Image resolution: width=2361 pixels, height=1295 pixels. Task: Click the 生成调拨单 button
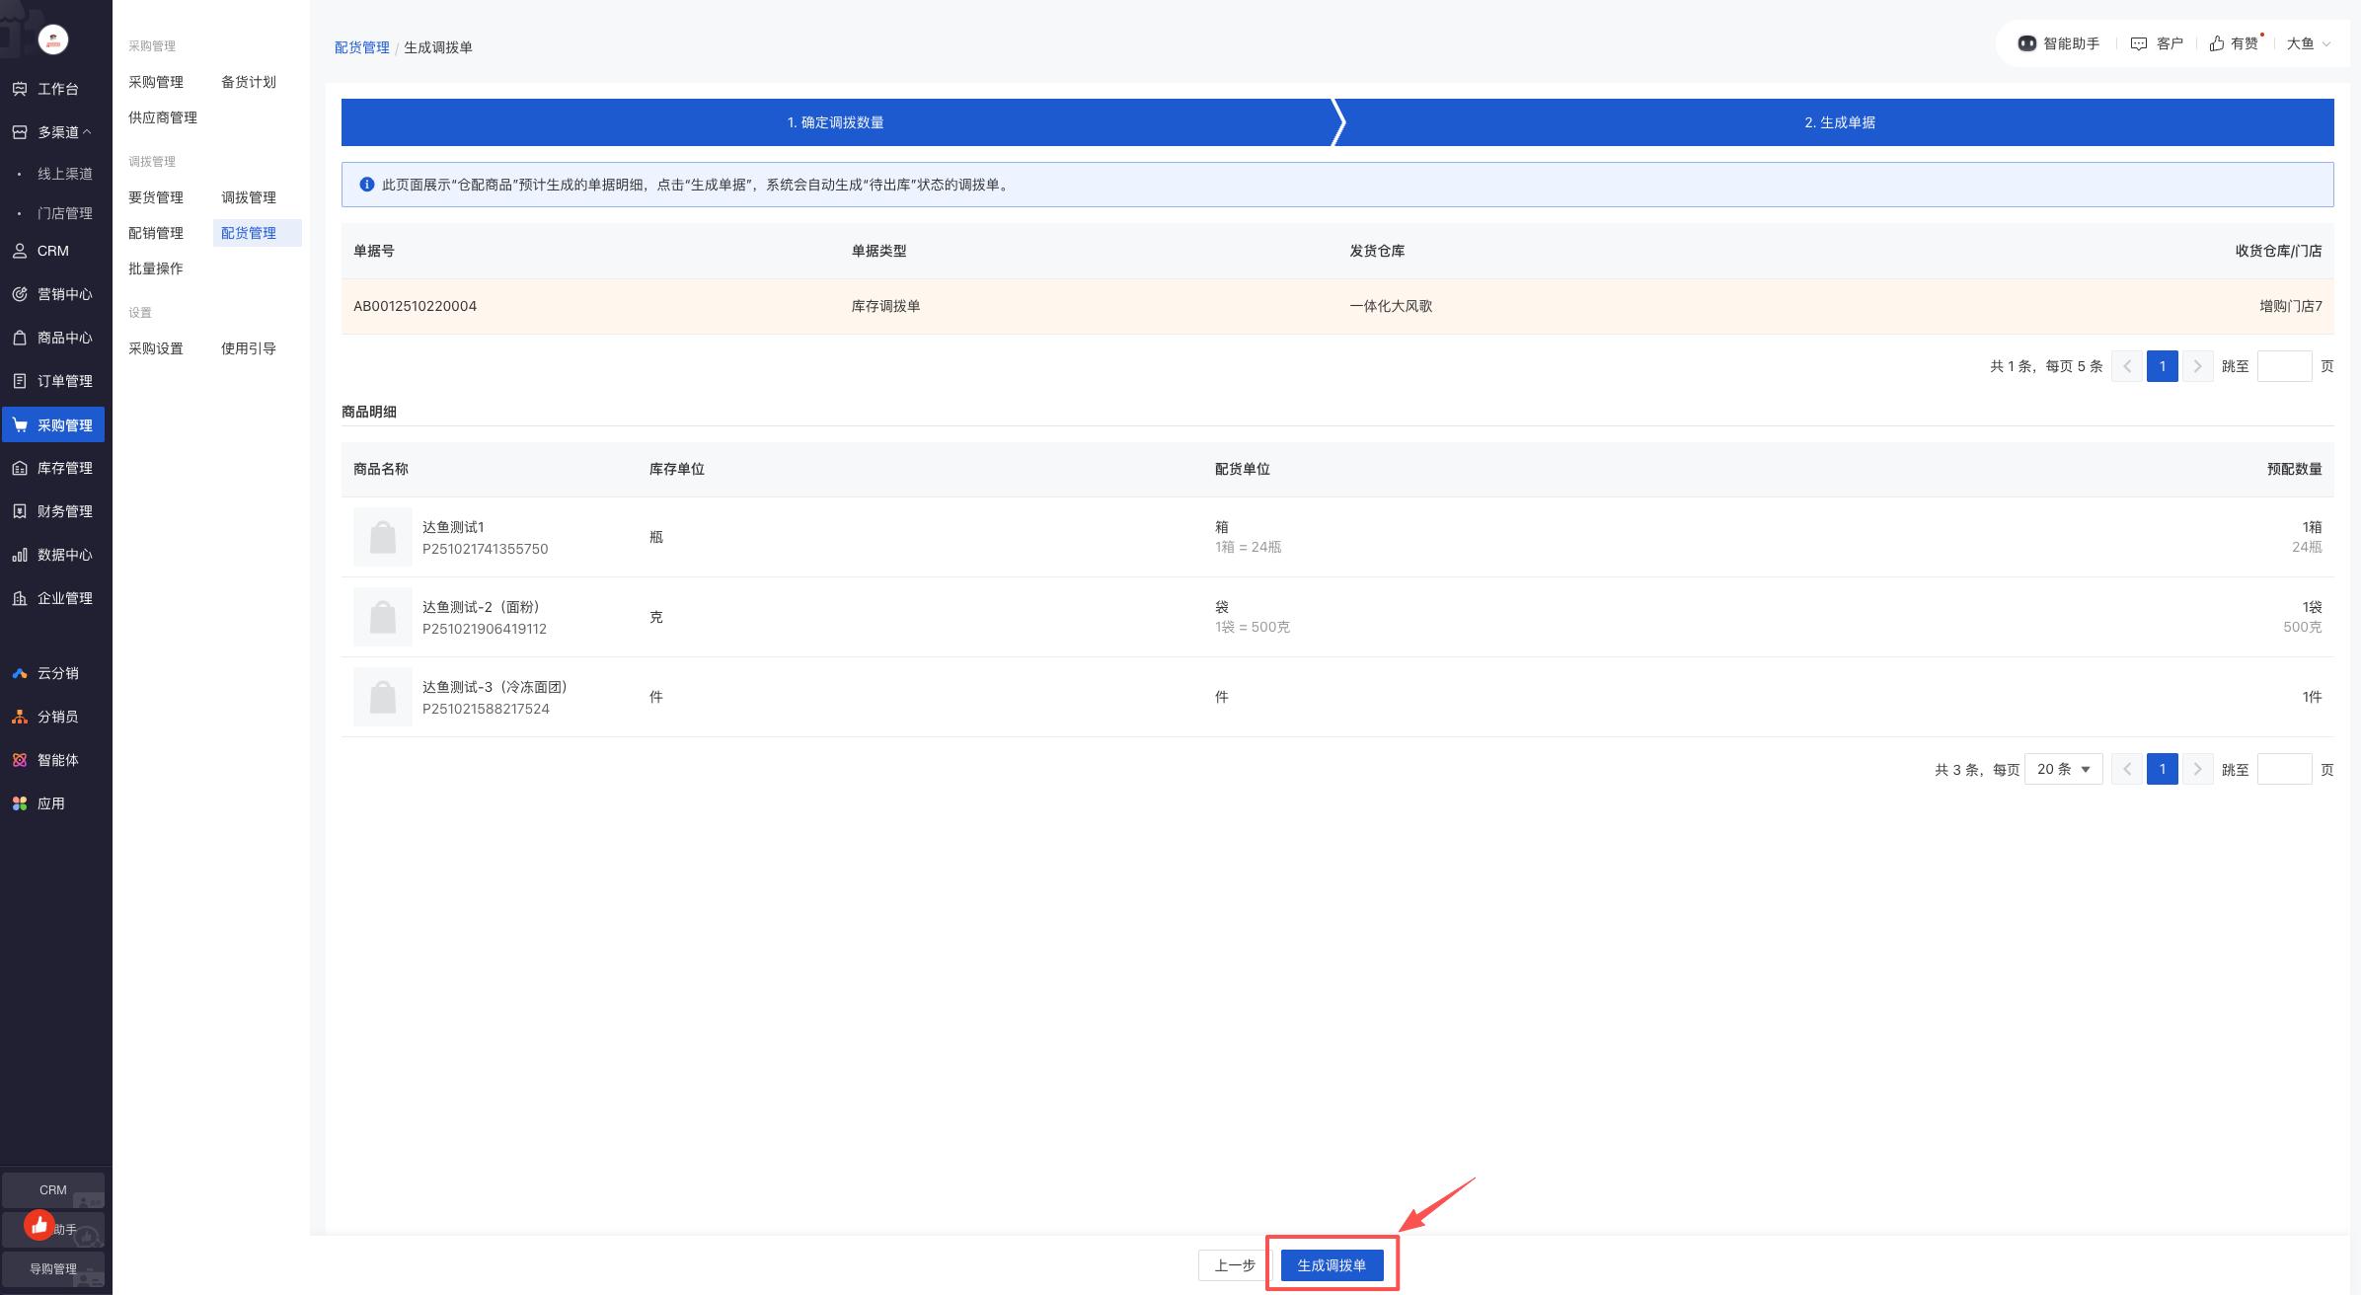(1332, 1265)
